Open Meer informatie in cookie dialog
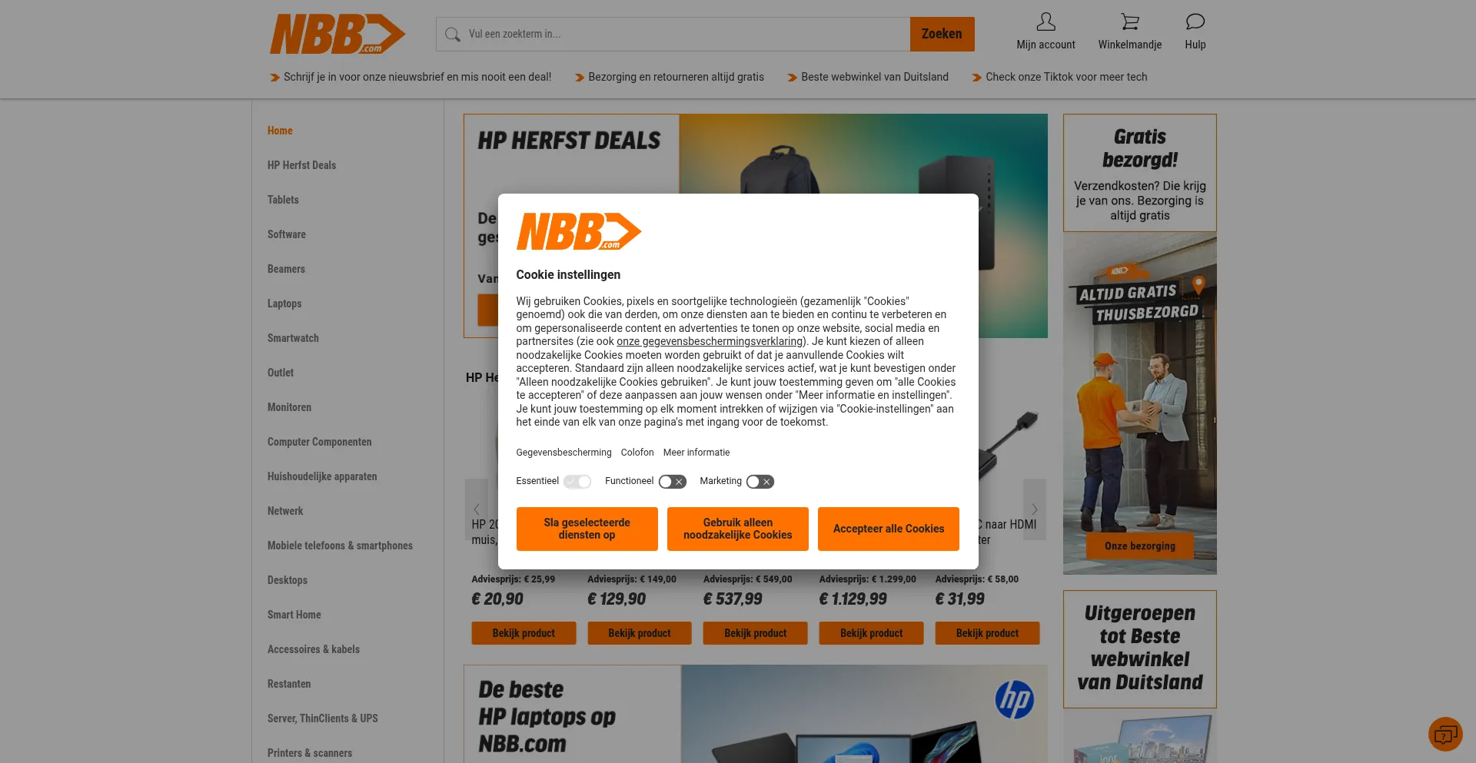Screen dimensions: 1476x763 [x=696, y=453]
